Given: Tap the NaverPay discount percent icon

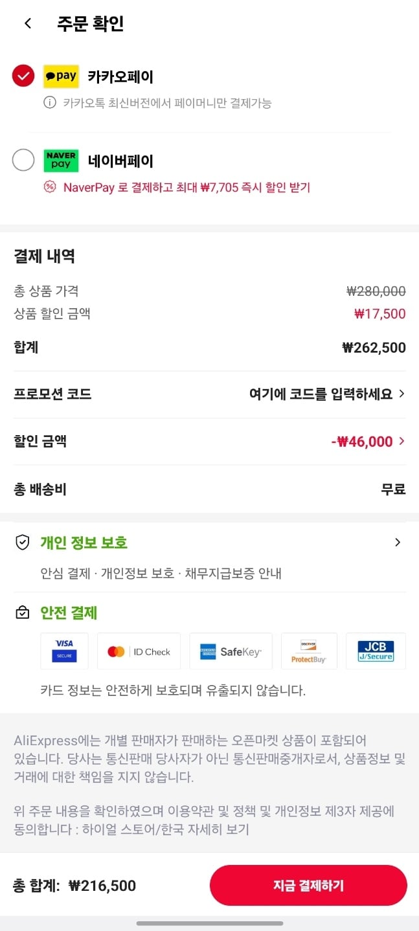Looking at the screenshot, I should pos(50,187).
